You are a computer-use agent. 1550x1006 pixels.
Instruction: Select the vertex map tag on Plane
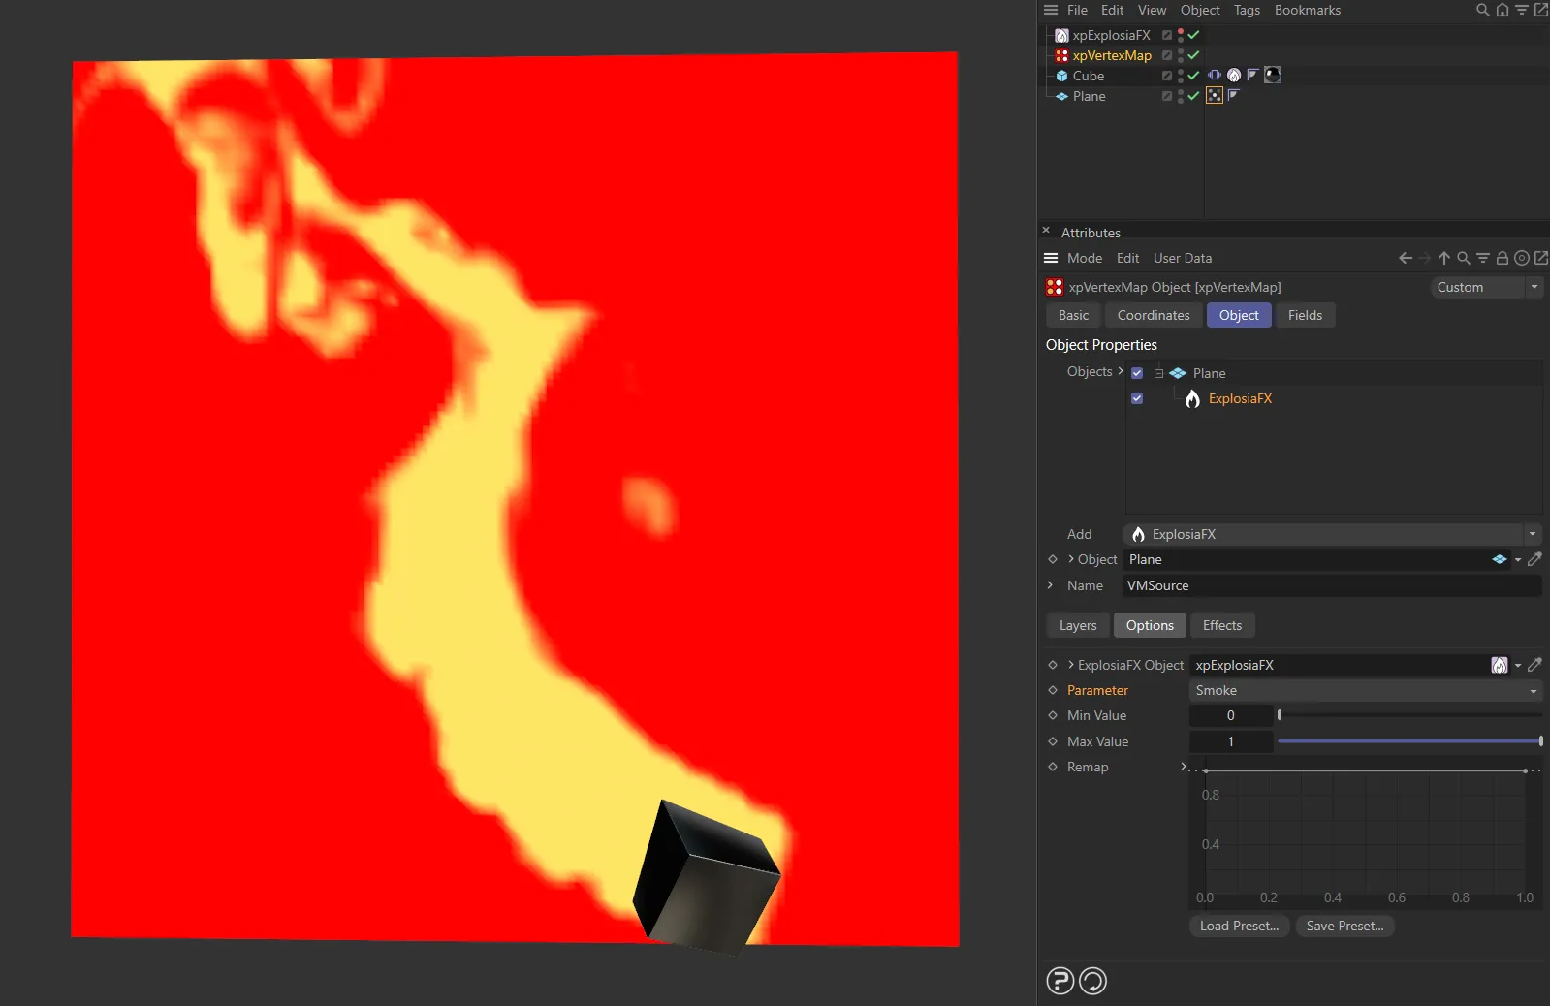point(1215,95)
